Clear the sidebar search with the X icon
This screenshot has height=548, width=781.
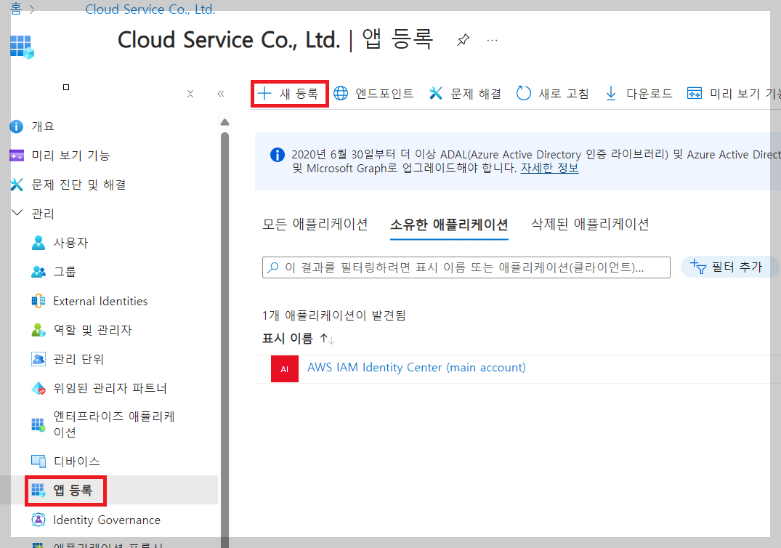[190, 94]
